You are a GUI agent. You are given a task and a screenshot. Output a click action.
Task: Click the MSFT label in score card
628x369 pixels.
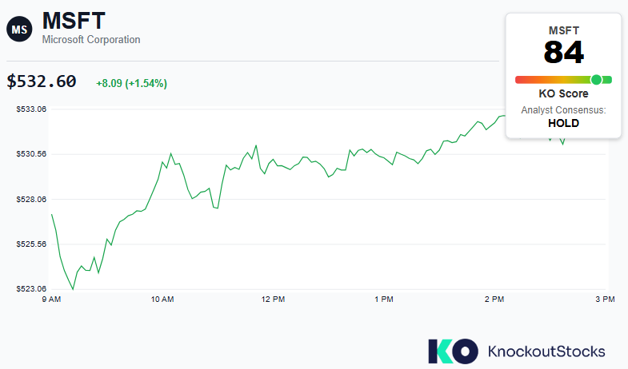[x=563, y=30]
